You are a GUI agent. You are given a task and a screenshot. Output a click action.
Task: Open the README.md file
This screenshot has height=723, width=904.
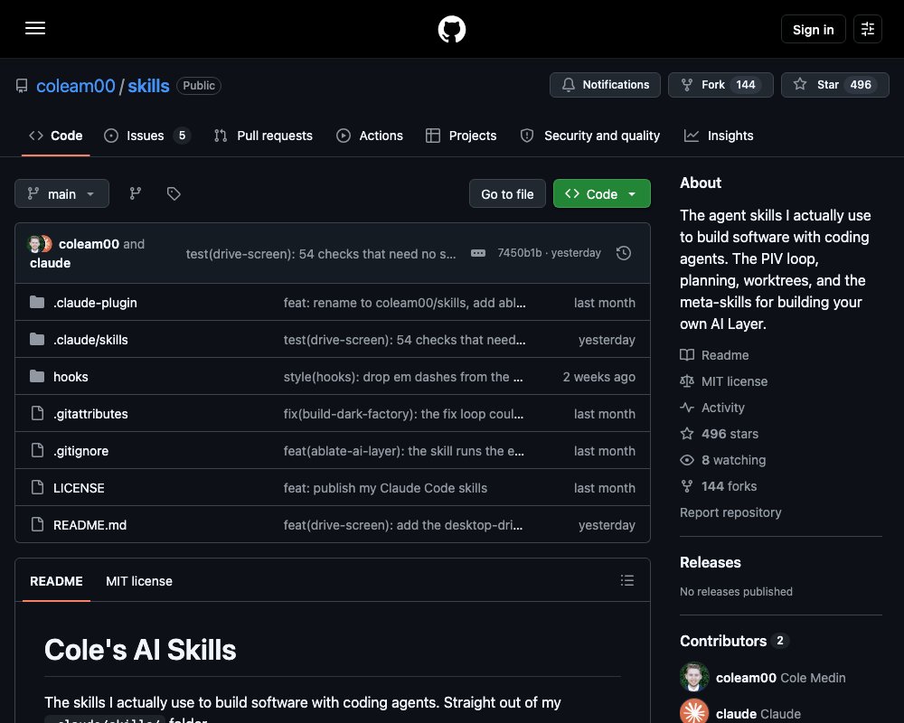89,525
